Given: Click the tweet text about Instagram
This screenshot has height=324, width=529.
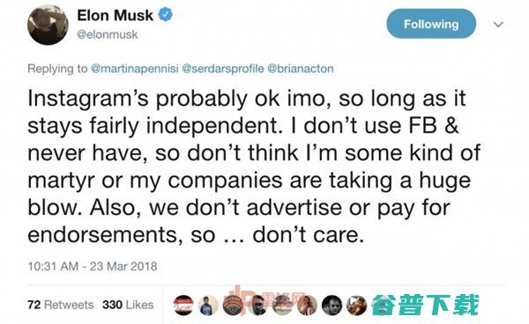Looking at the screenshot, I should 254,166.
